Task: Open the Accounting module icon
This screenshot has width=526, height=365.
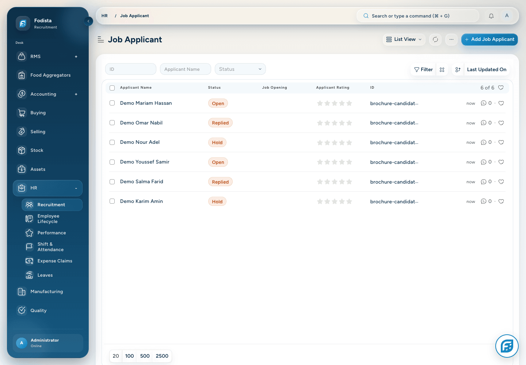Action: coord(22,94)
